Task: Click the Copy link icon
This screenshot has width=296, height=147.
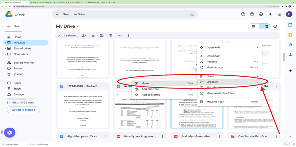Action: (x=120, y=36)
